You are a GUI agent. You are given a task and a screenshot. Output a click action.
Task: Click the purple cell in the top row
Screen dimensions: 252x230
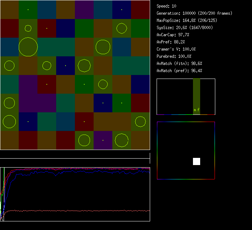[x=84, y=9]
